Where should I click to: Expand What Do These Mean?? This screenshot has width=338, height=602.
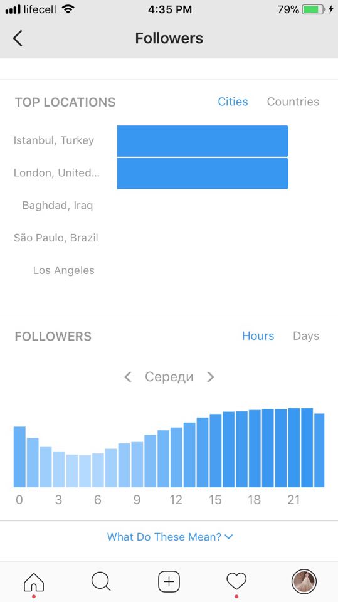(170, 537)
